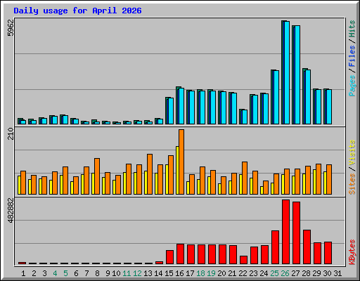Click day 31 on the x-axis
This screenshot has width=360, height=281.
[337, 273]
